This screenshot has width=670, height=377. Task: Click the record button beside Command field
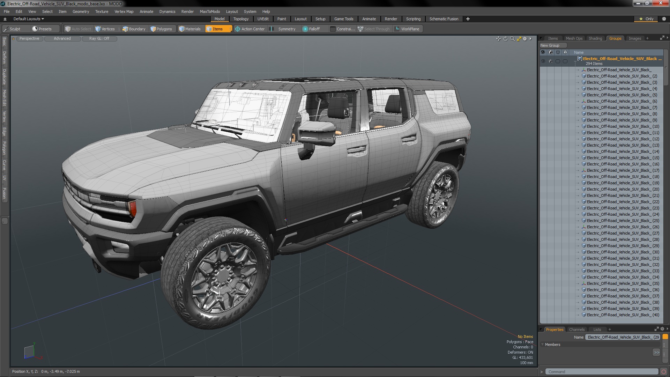tap(664, 372)
